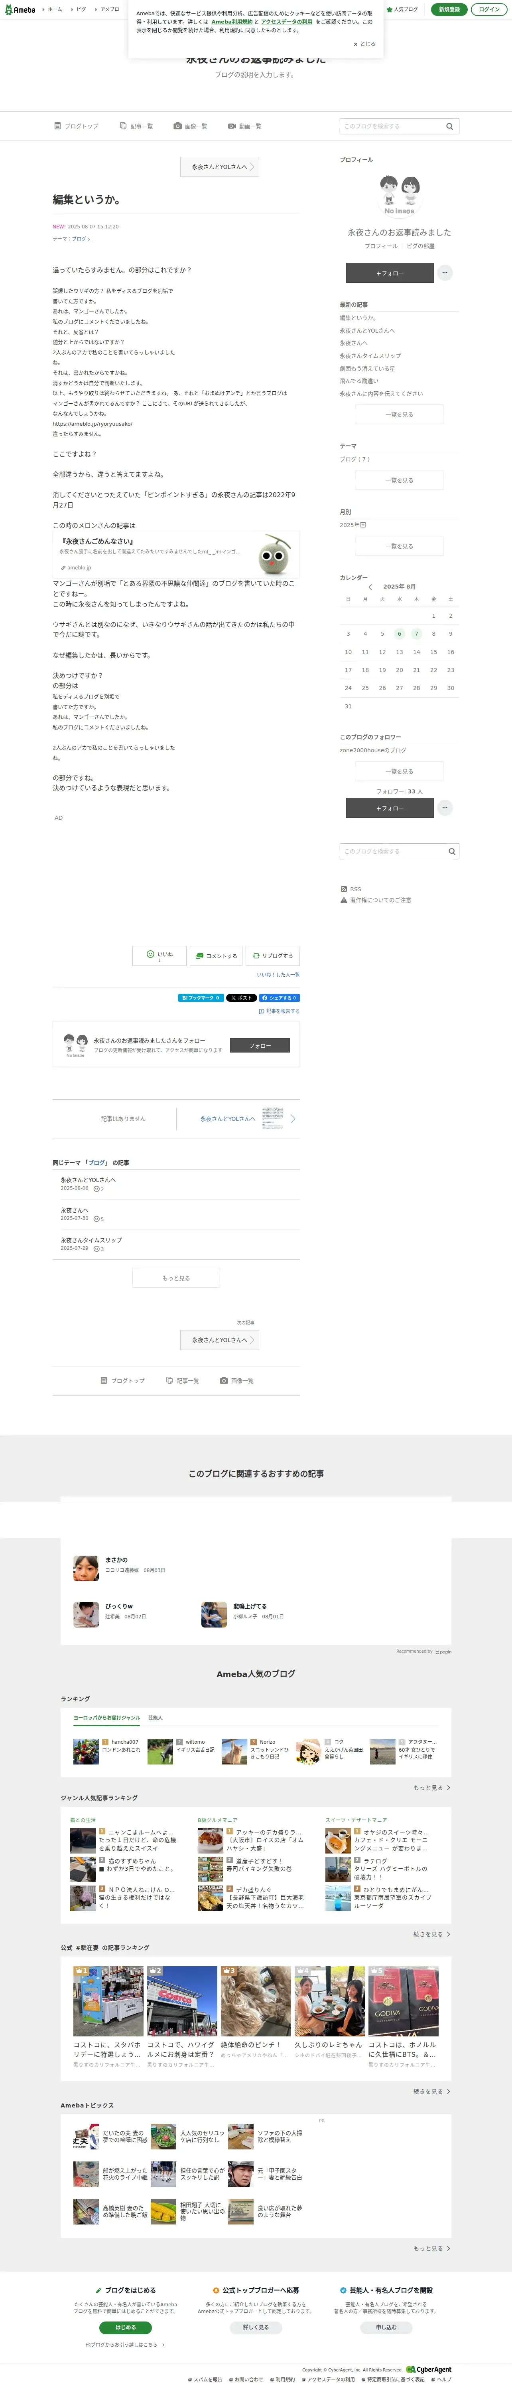The width and height of the screenshot is (512, 2385).
Task: Click the camera icon beside 画像一覧 in the upper nav
Action: coord(177,126)
